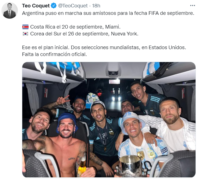The height and width of the screenshot is (179, 198).
Task: Click the Costa Rica flag emoji
Action: tap(25, 27)
